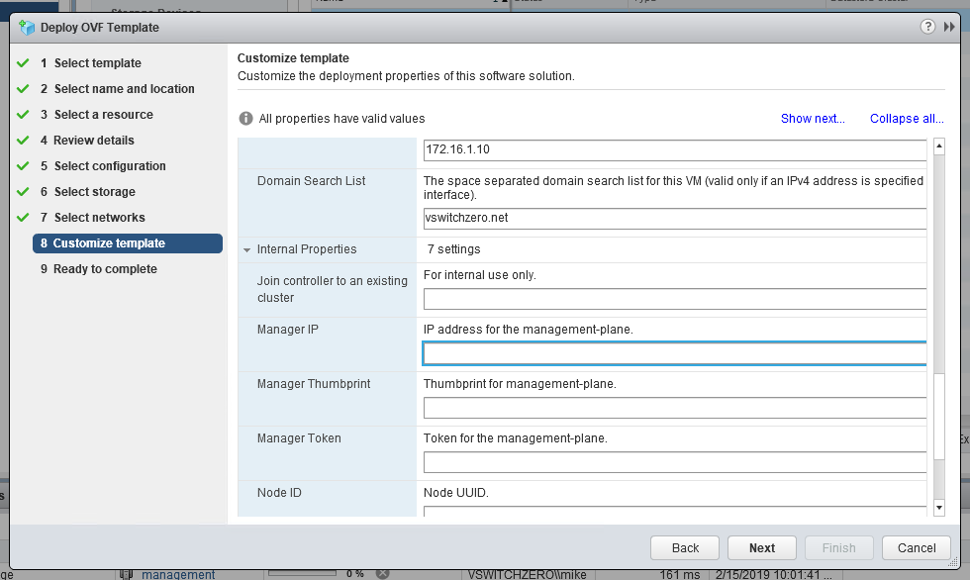
Task: Click the Back button
Action: click(x=684, y=547)
